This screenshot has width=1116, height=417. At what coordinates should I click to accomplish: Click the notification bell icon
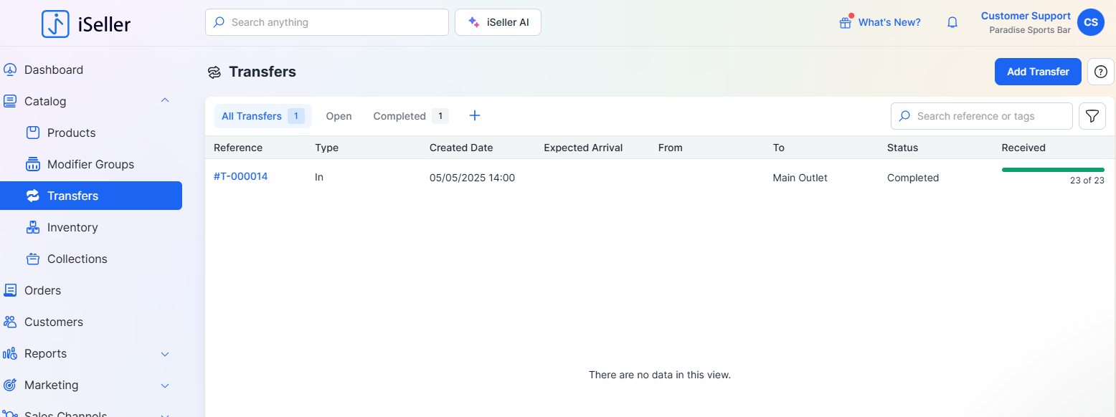[x=952, y=22]
